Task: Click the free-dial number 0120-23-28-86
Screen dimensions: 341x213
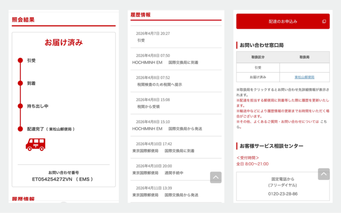Action: [x=283, y=194]
